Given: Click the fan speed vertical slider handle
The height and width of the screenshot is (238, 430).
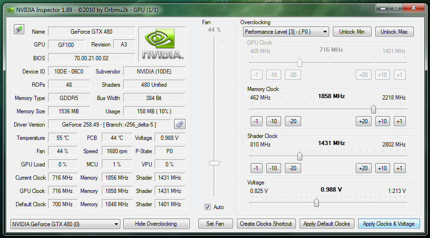Looking at the screenshot, I should point(214,163).
